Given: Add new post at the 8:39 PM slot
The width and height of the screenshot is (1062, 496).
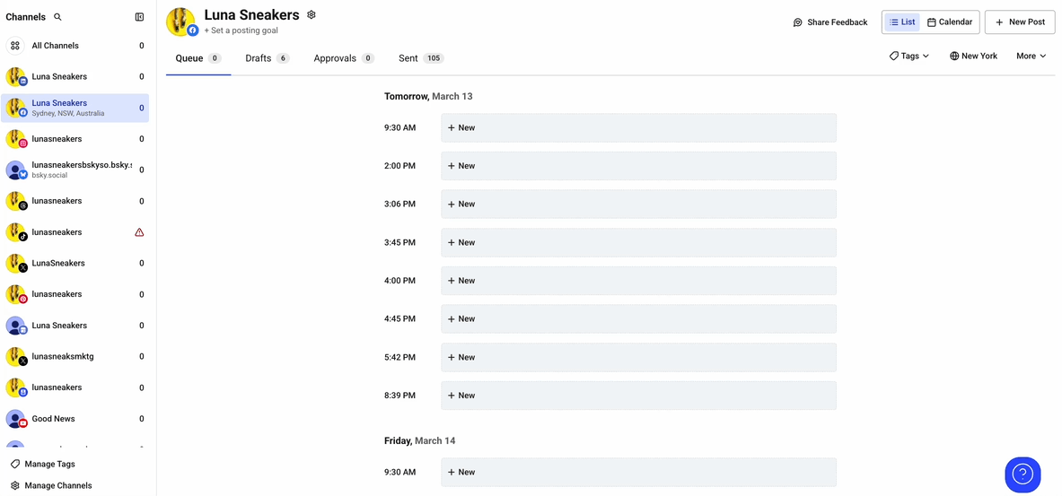Looking at the screenshot, I should pyautogui.click(x=638, y=396).
